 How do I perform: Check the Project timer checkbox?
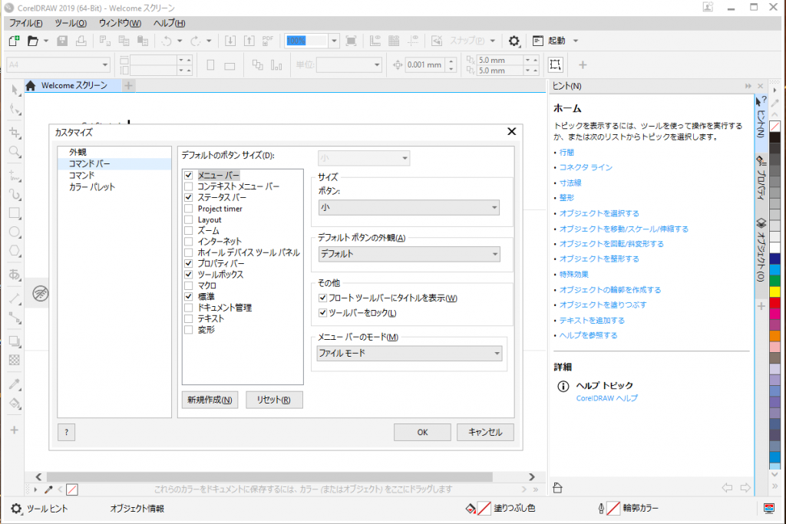tap(189, 209)
